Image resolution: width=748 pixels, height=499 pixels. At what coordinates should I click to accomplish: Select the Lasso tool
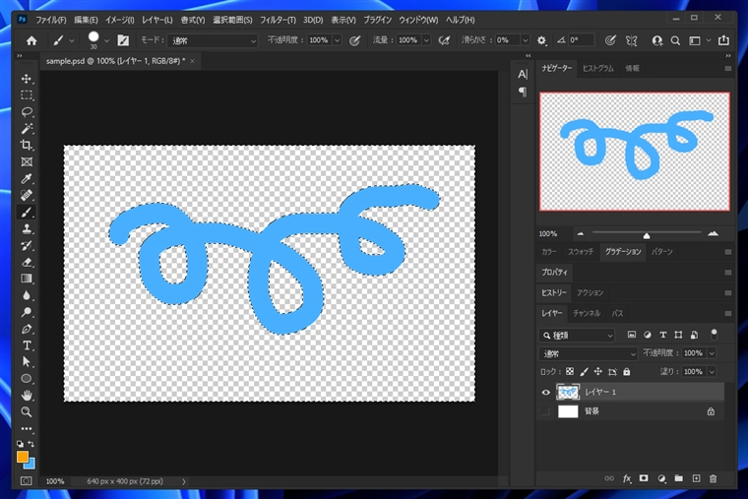(x=27, y=112)
